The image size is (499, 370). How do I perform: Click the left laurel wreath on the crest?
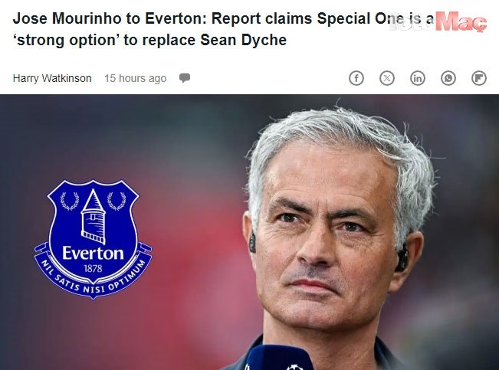pos(70,201)
